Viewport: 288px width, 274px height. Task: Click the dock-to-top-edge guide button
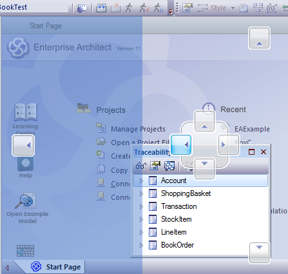click(x=259, y=38)
